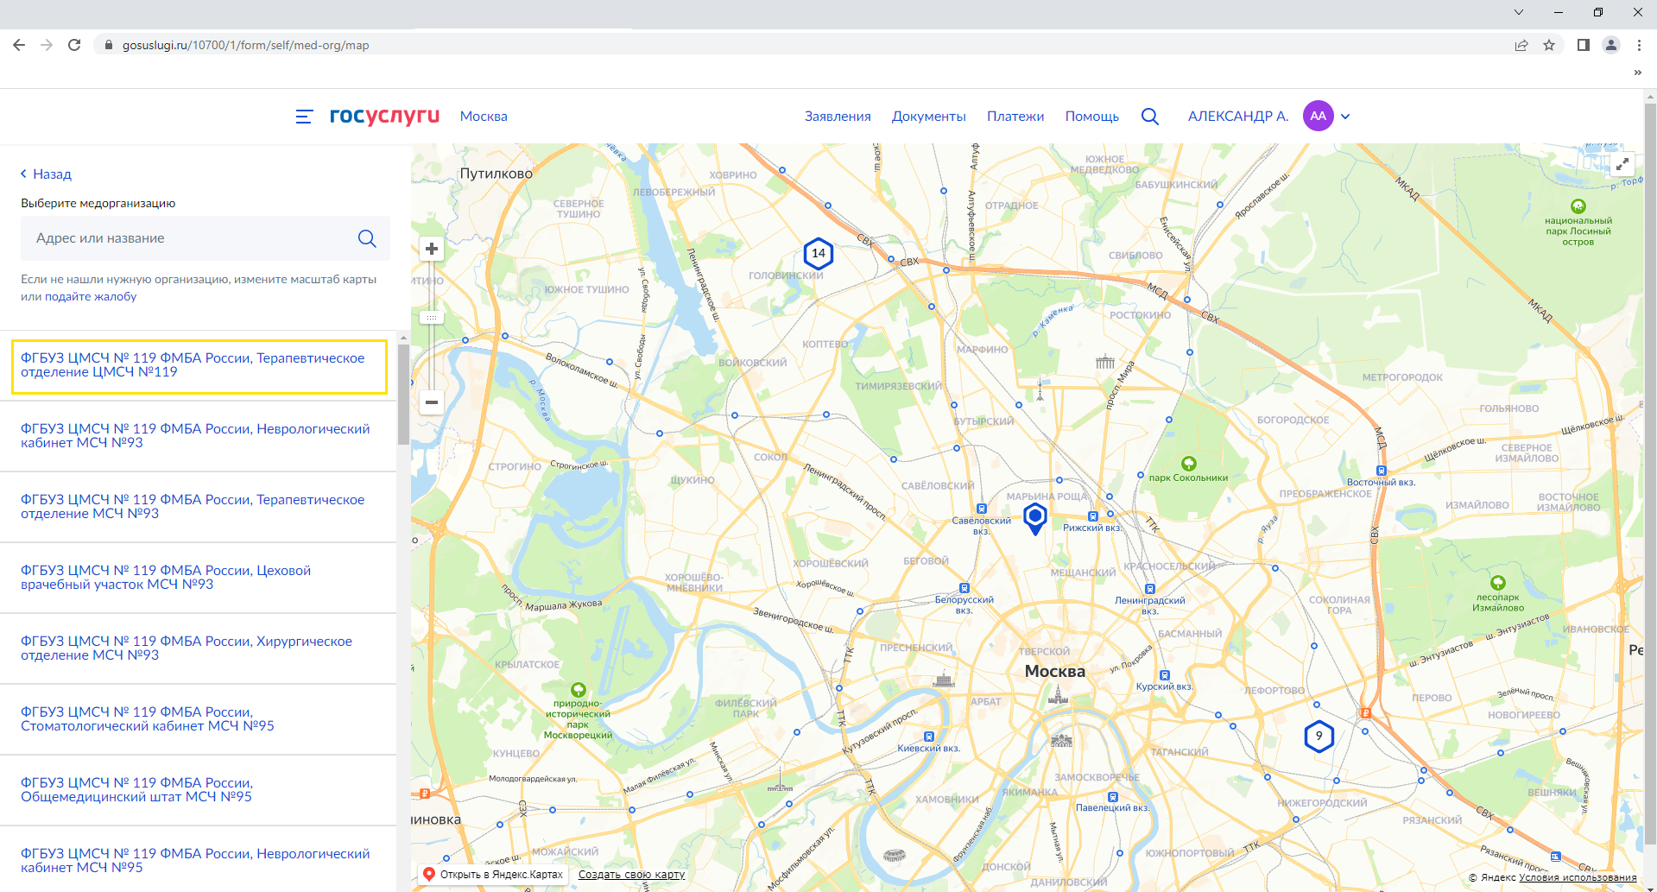The image size is (1657, 892).
Task: Click природно-исторический парк Москворецкий marker
Action: click(x=579, y=690)
